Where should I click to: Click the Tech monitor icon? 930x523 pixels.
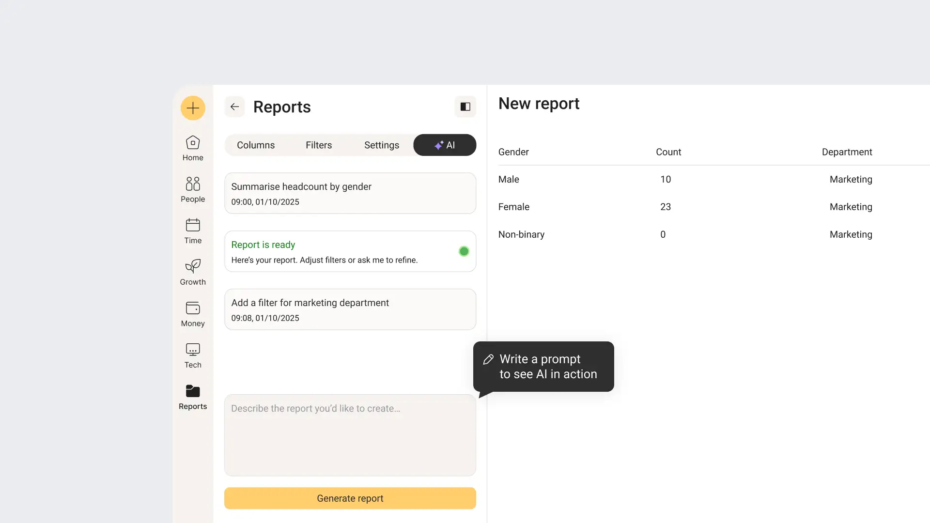(x=193, y=350)
